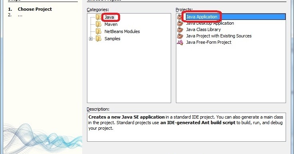Choose the Java Application project type
The width and height of the screenshot is (294, 154).
tap(201, 17)
